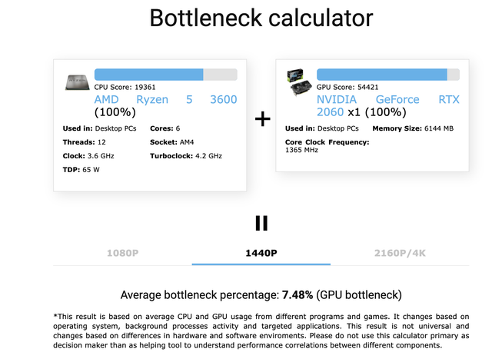Image resolution: width=492 pixels, height=359 pixels.
Task: Switch to the 1080P resolution tab
Action: tap(122, 252)
